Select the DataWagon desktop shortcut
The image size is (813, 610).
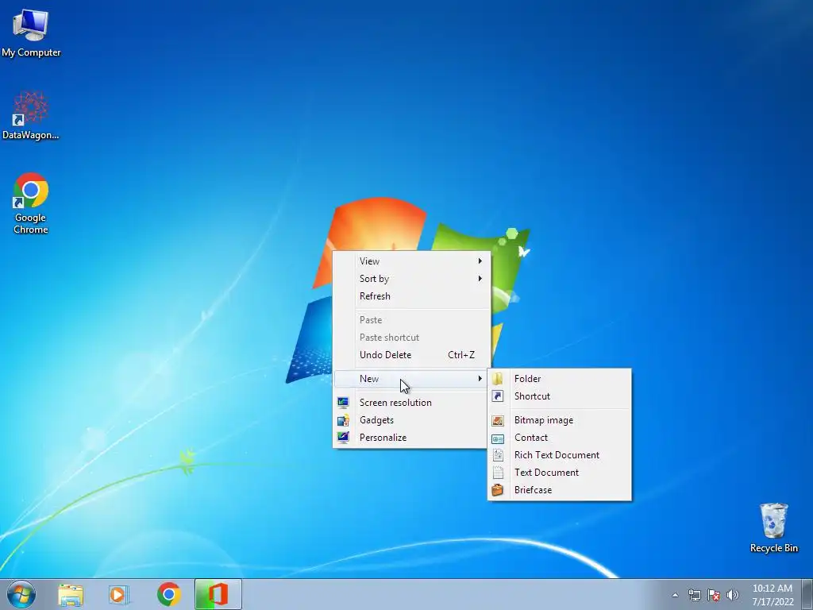pyautogui.click(x=31, y=115)
